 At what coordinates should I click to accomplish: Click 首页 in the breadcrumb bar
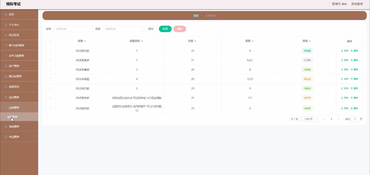(196, 16)
